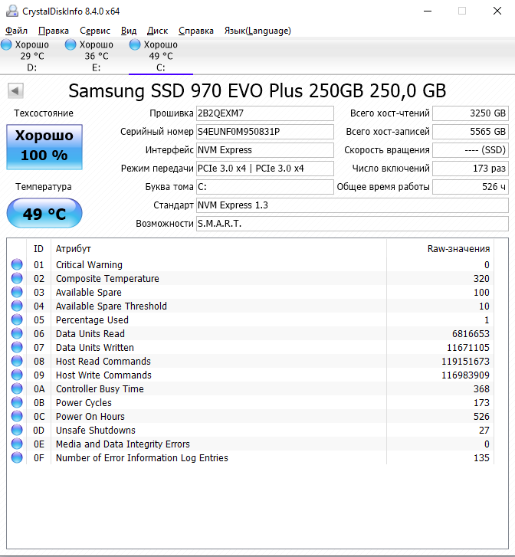Click raw value 135 for error log entries

[x=481, y=458]
